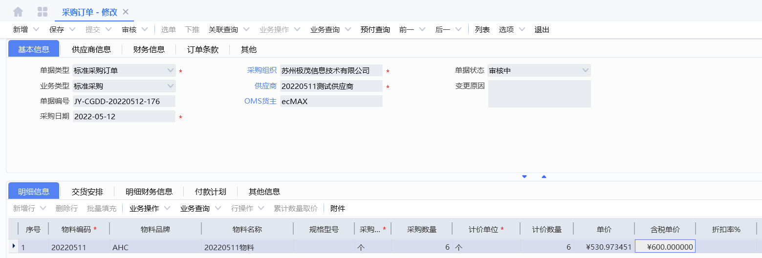
Task: Expand the 新增 dropdown arrow
Action: [35, 29]
